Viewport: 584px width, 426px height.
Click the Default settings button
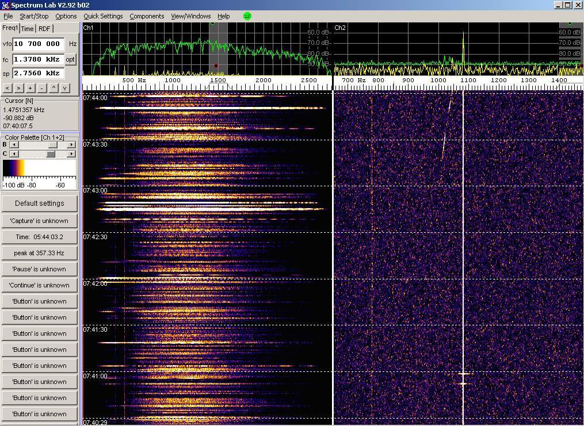tap(39, 204)
